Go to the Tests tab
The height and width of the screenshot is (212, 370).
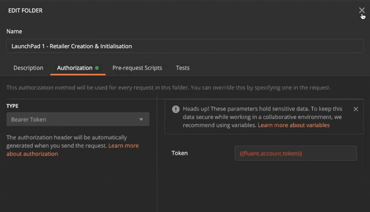tap(183, 68)
